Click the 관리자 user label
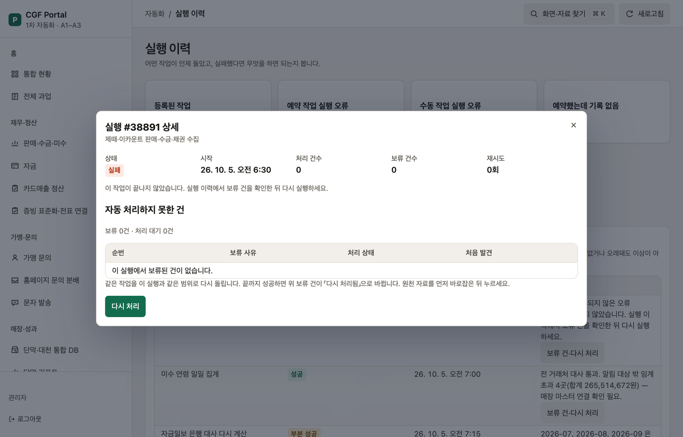The height and width of the screenshot is (437, 683). (18, 398)
